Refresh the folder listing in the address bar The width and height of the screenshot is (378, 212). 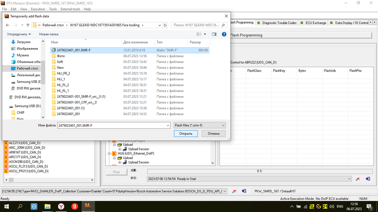[x=165, y=25]
